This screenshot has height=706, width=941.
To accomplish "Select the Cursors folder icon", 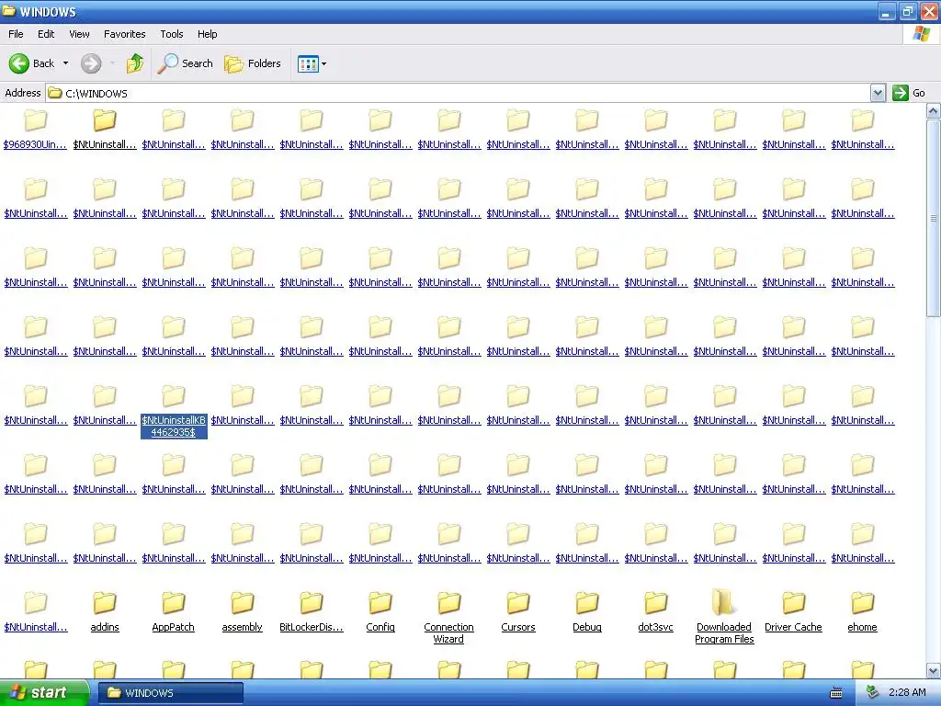I will [518, 603].
